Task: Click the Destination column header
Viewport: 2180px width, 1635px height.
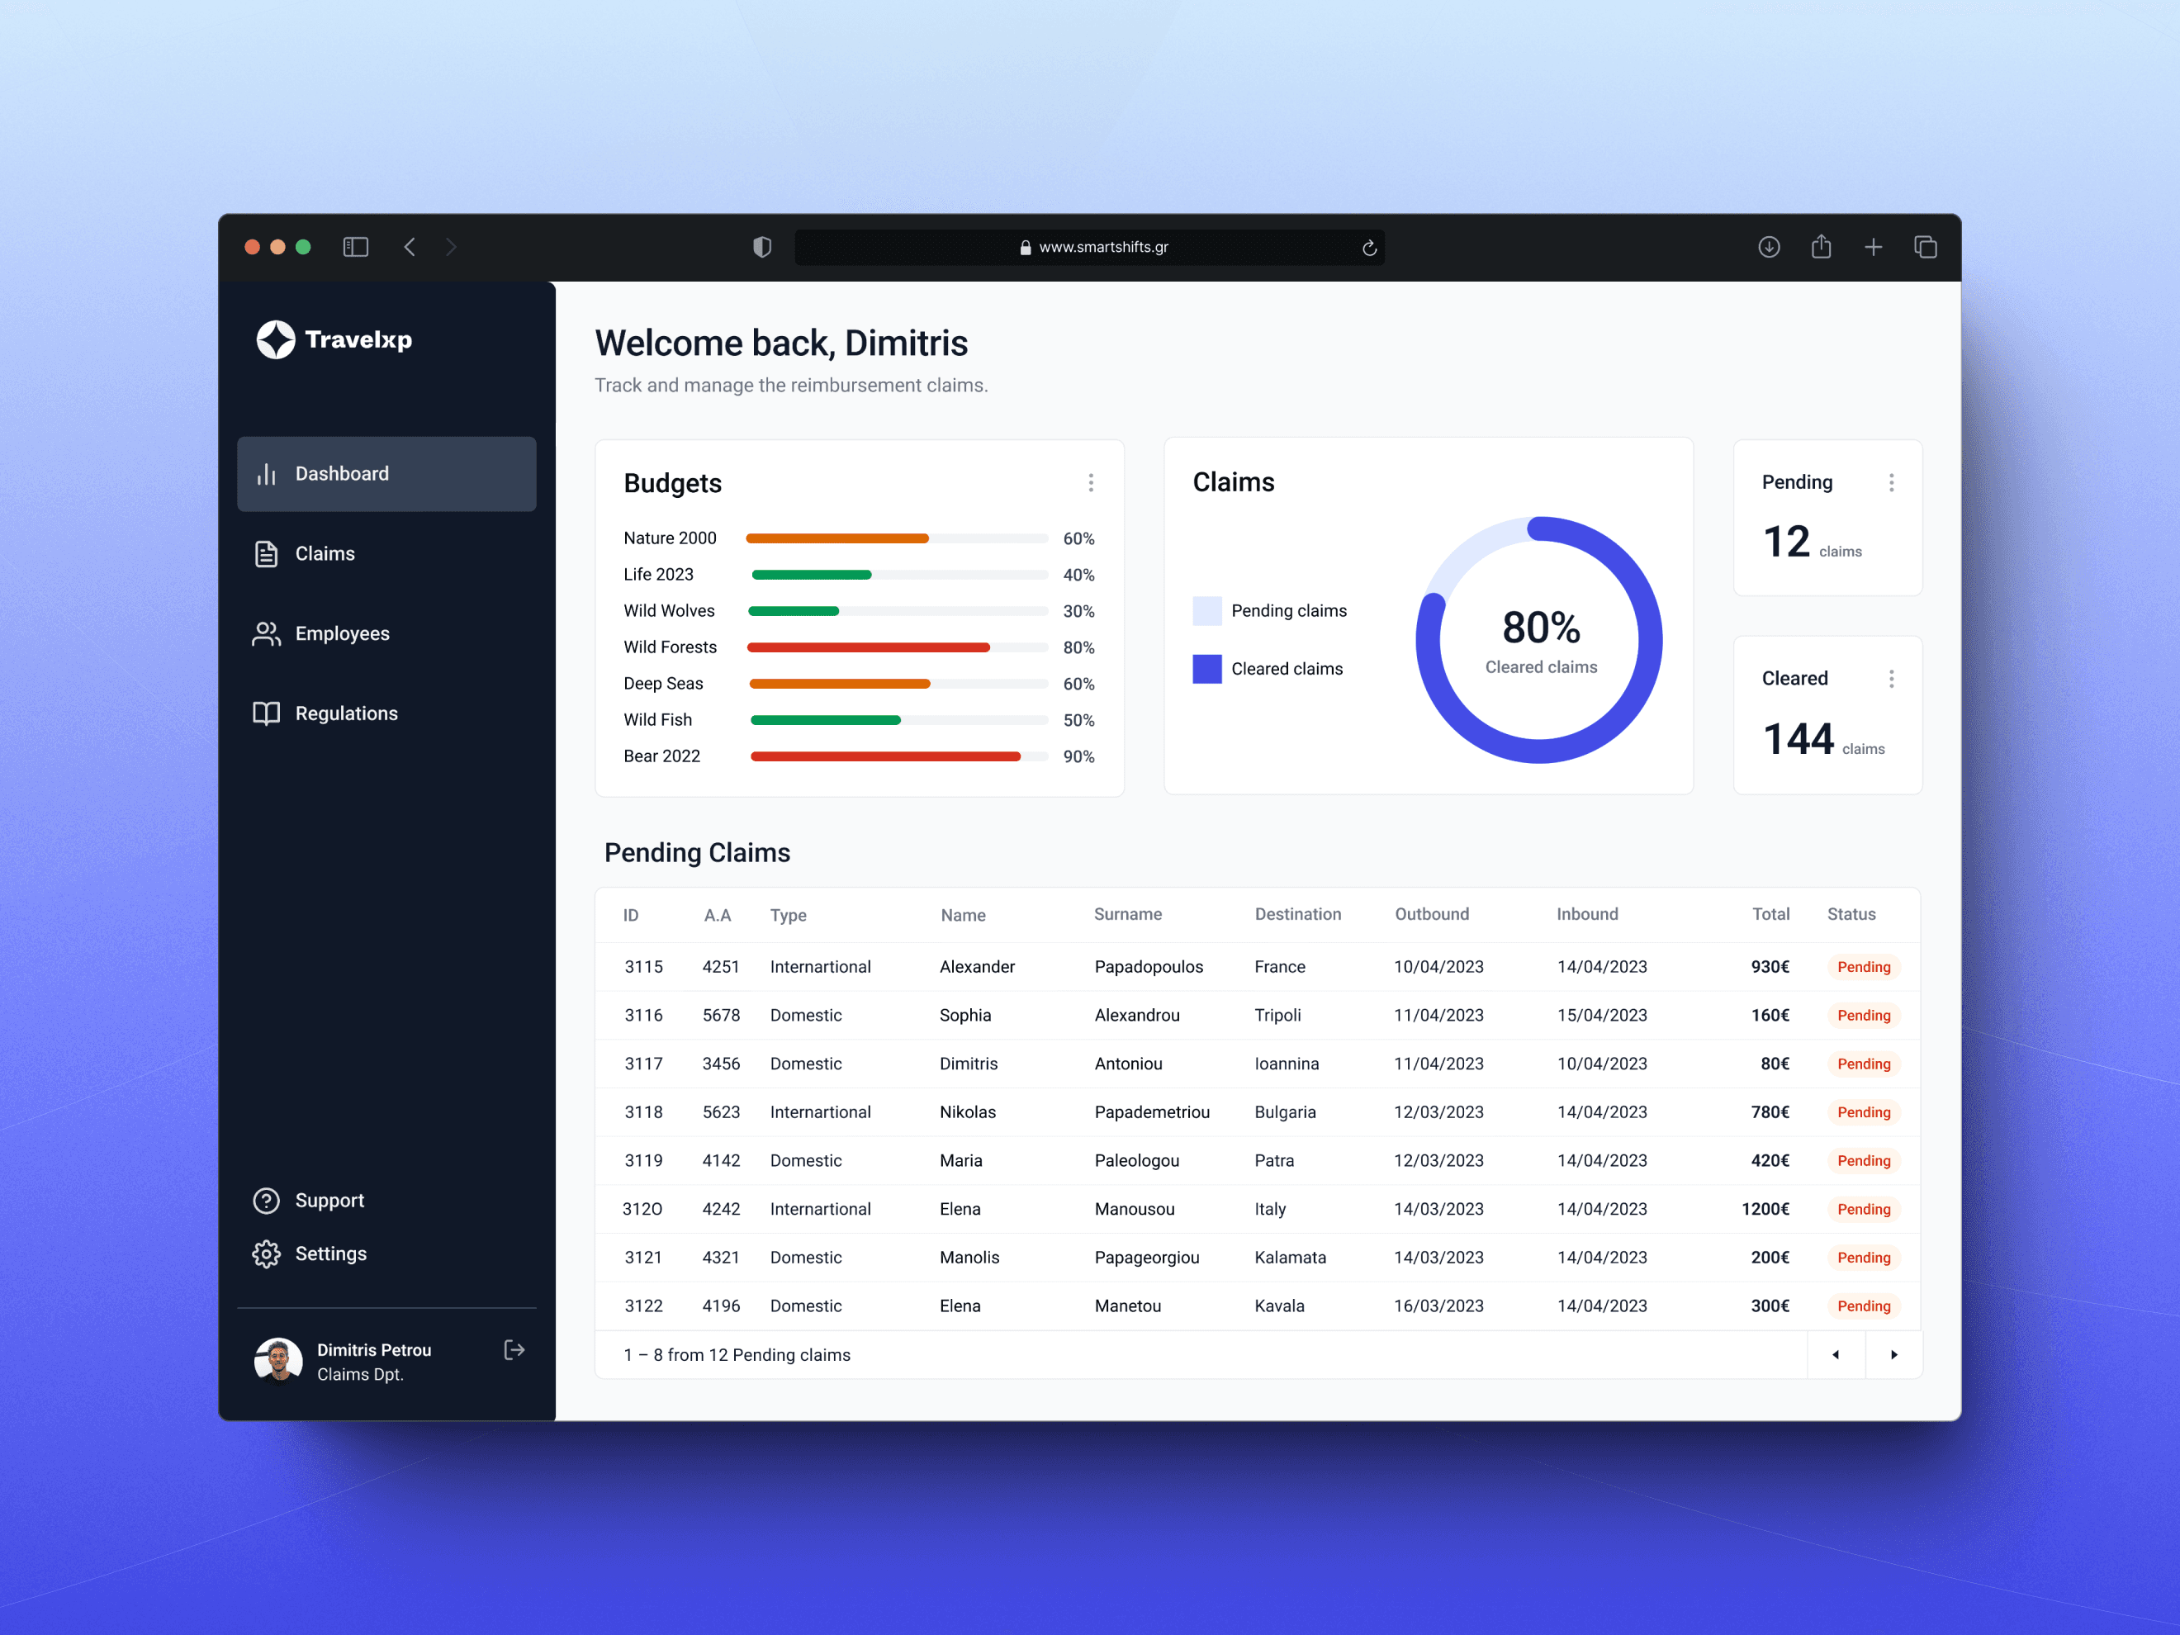Action: (x=1298, y=915)
